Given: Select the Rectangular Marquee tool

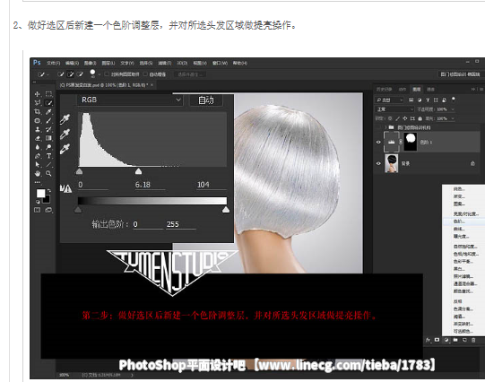Looking at the screenshot, I should coord(48,94).
